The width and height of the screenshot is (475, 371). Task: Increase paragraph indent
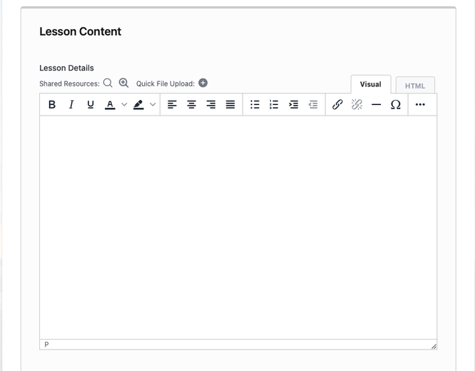[x=293, y=105]
